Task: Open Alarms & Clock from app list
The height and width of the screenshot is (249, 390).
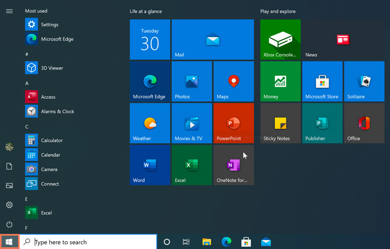Action: point(57,111)
